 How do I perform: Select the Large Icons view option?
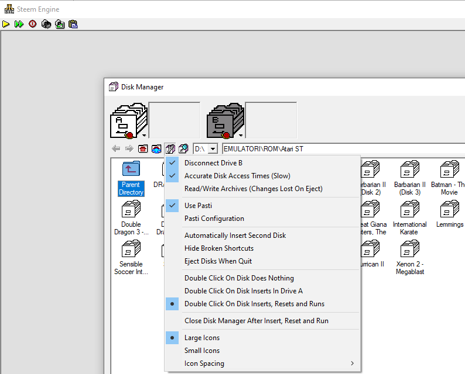pyautogui.click(x=262, y=338)
